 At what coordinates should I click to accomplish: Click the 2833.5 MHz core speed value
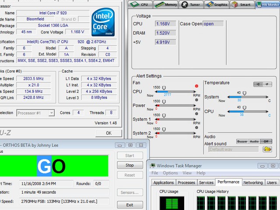[x=34, y=79]
